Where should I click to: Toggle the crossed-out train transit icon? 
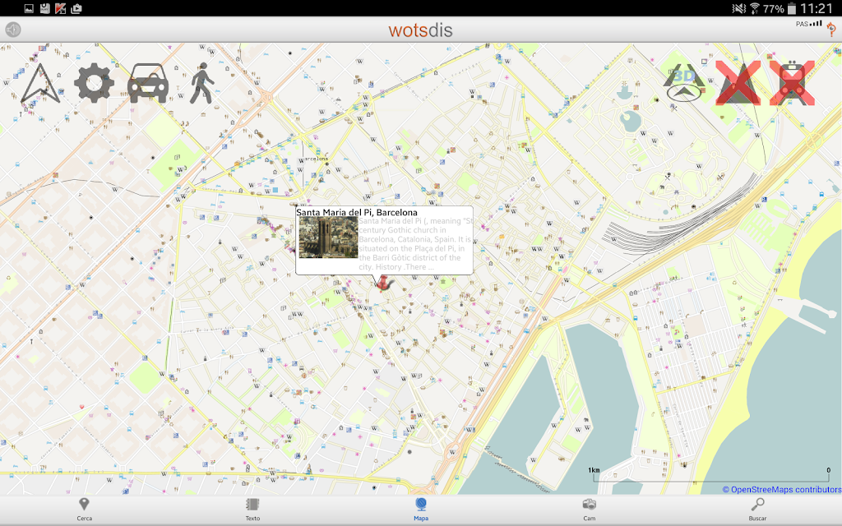(x=792, y=83)
